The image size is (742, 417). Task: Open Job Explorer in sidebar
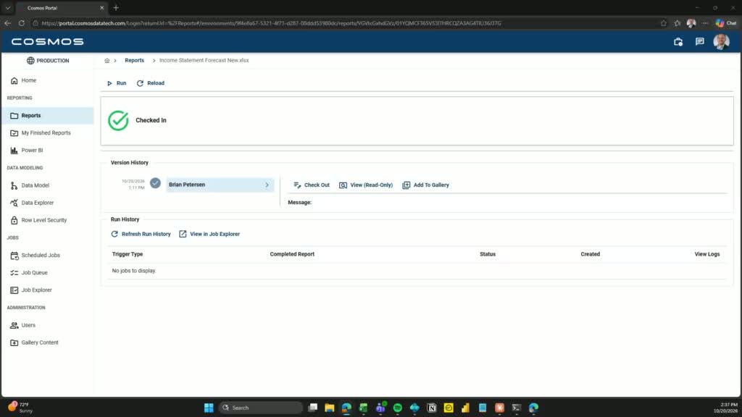(31, 290)
